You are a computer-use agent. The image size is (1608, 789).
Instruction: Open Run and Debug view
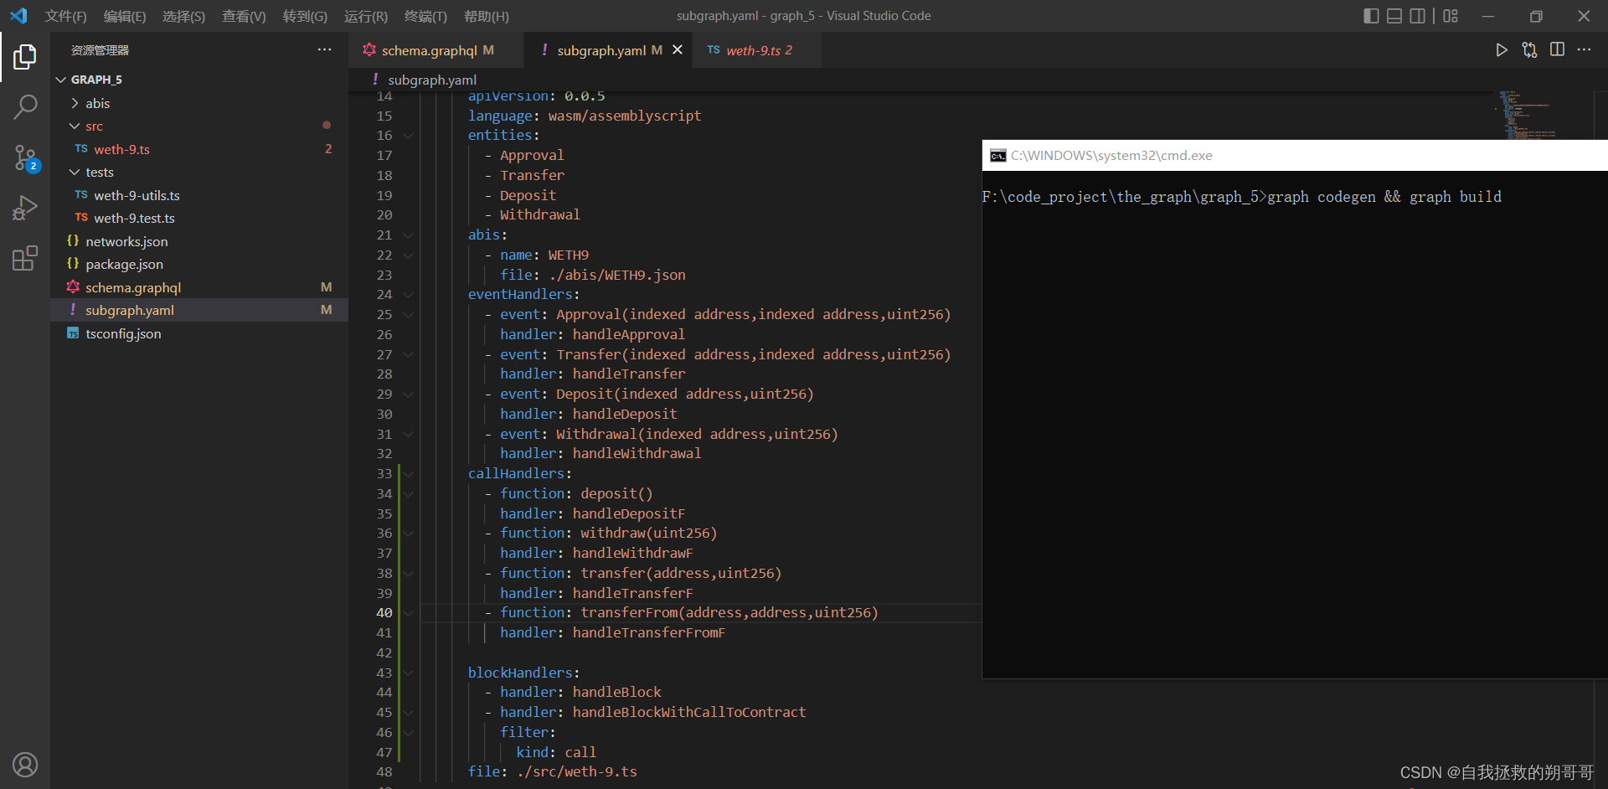25,207
